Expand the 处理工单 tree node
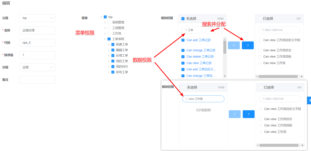311x151 pixels. [x=109, y=56]
